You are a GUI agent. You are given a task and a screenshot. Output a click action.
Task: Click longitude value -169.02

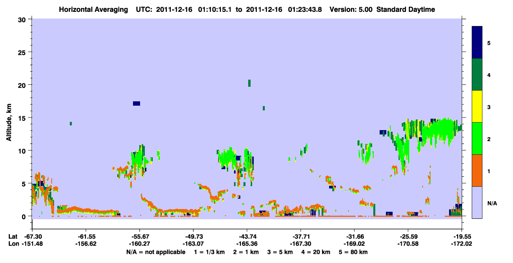[x=354, y=244]
